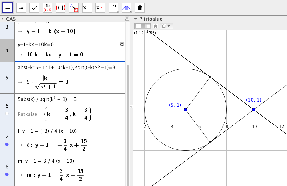This screenshot has height=186, width=287.
Task: Click the alpha symbol button in row 4
Action: pos(122,44)
